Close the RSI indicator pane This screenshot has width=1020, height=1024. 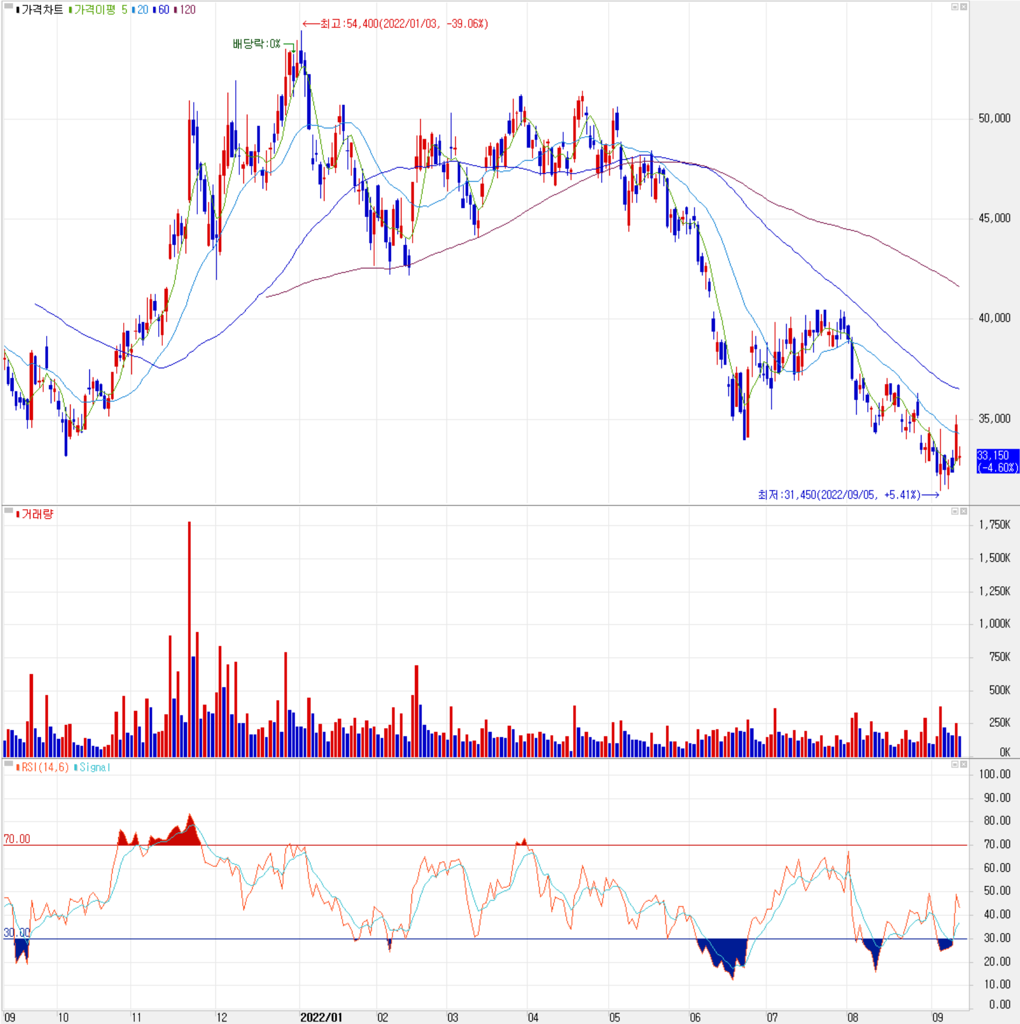point(963,764)
